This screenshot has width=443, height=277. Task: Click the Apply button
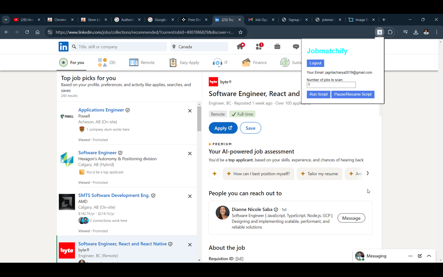point(223,128)
